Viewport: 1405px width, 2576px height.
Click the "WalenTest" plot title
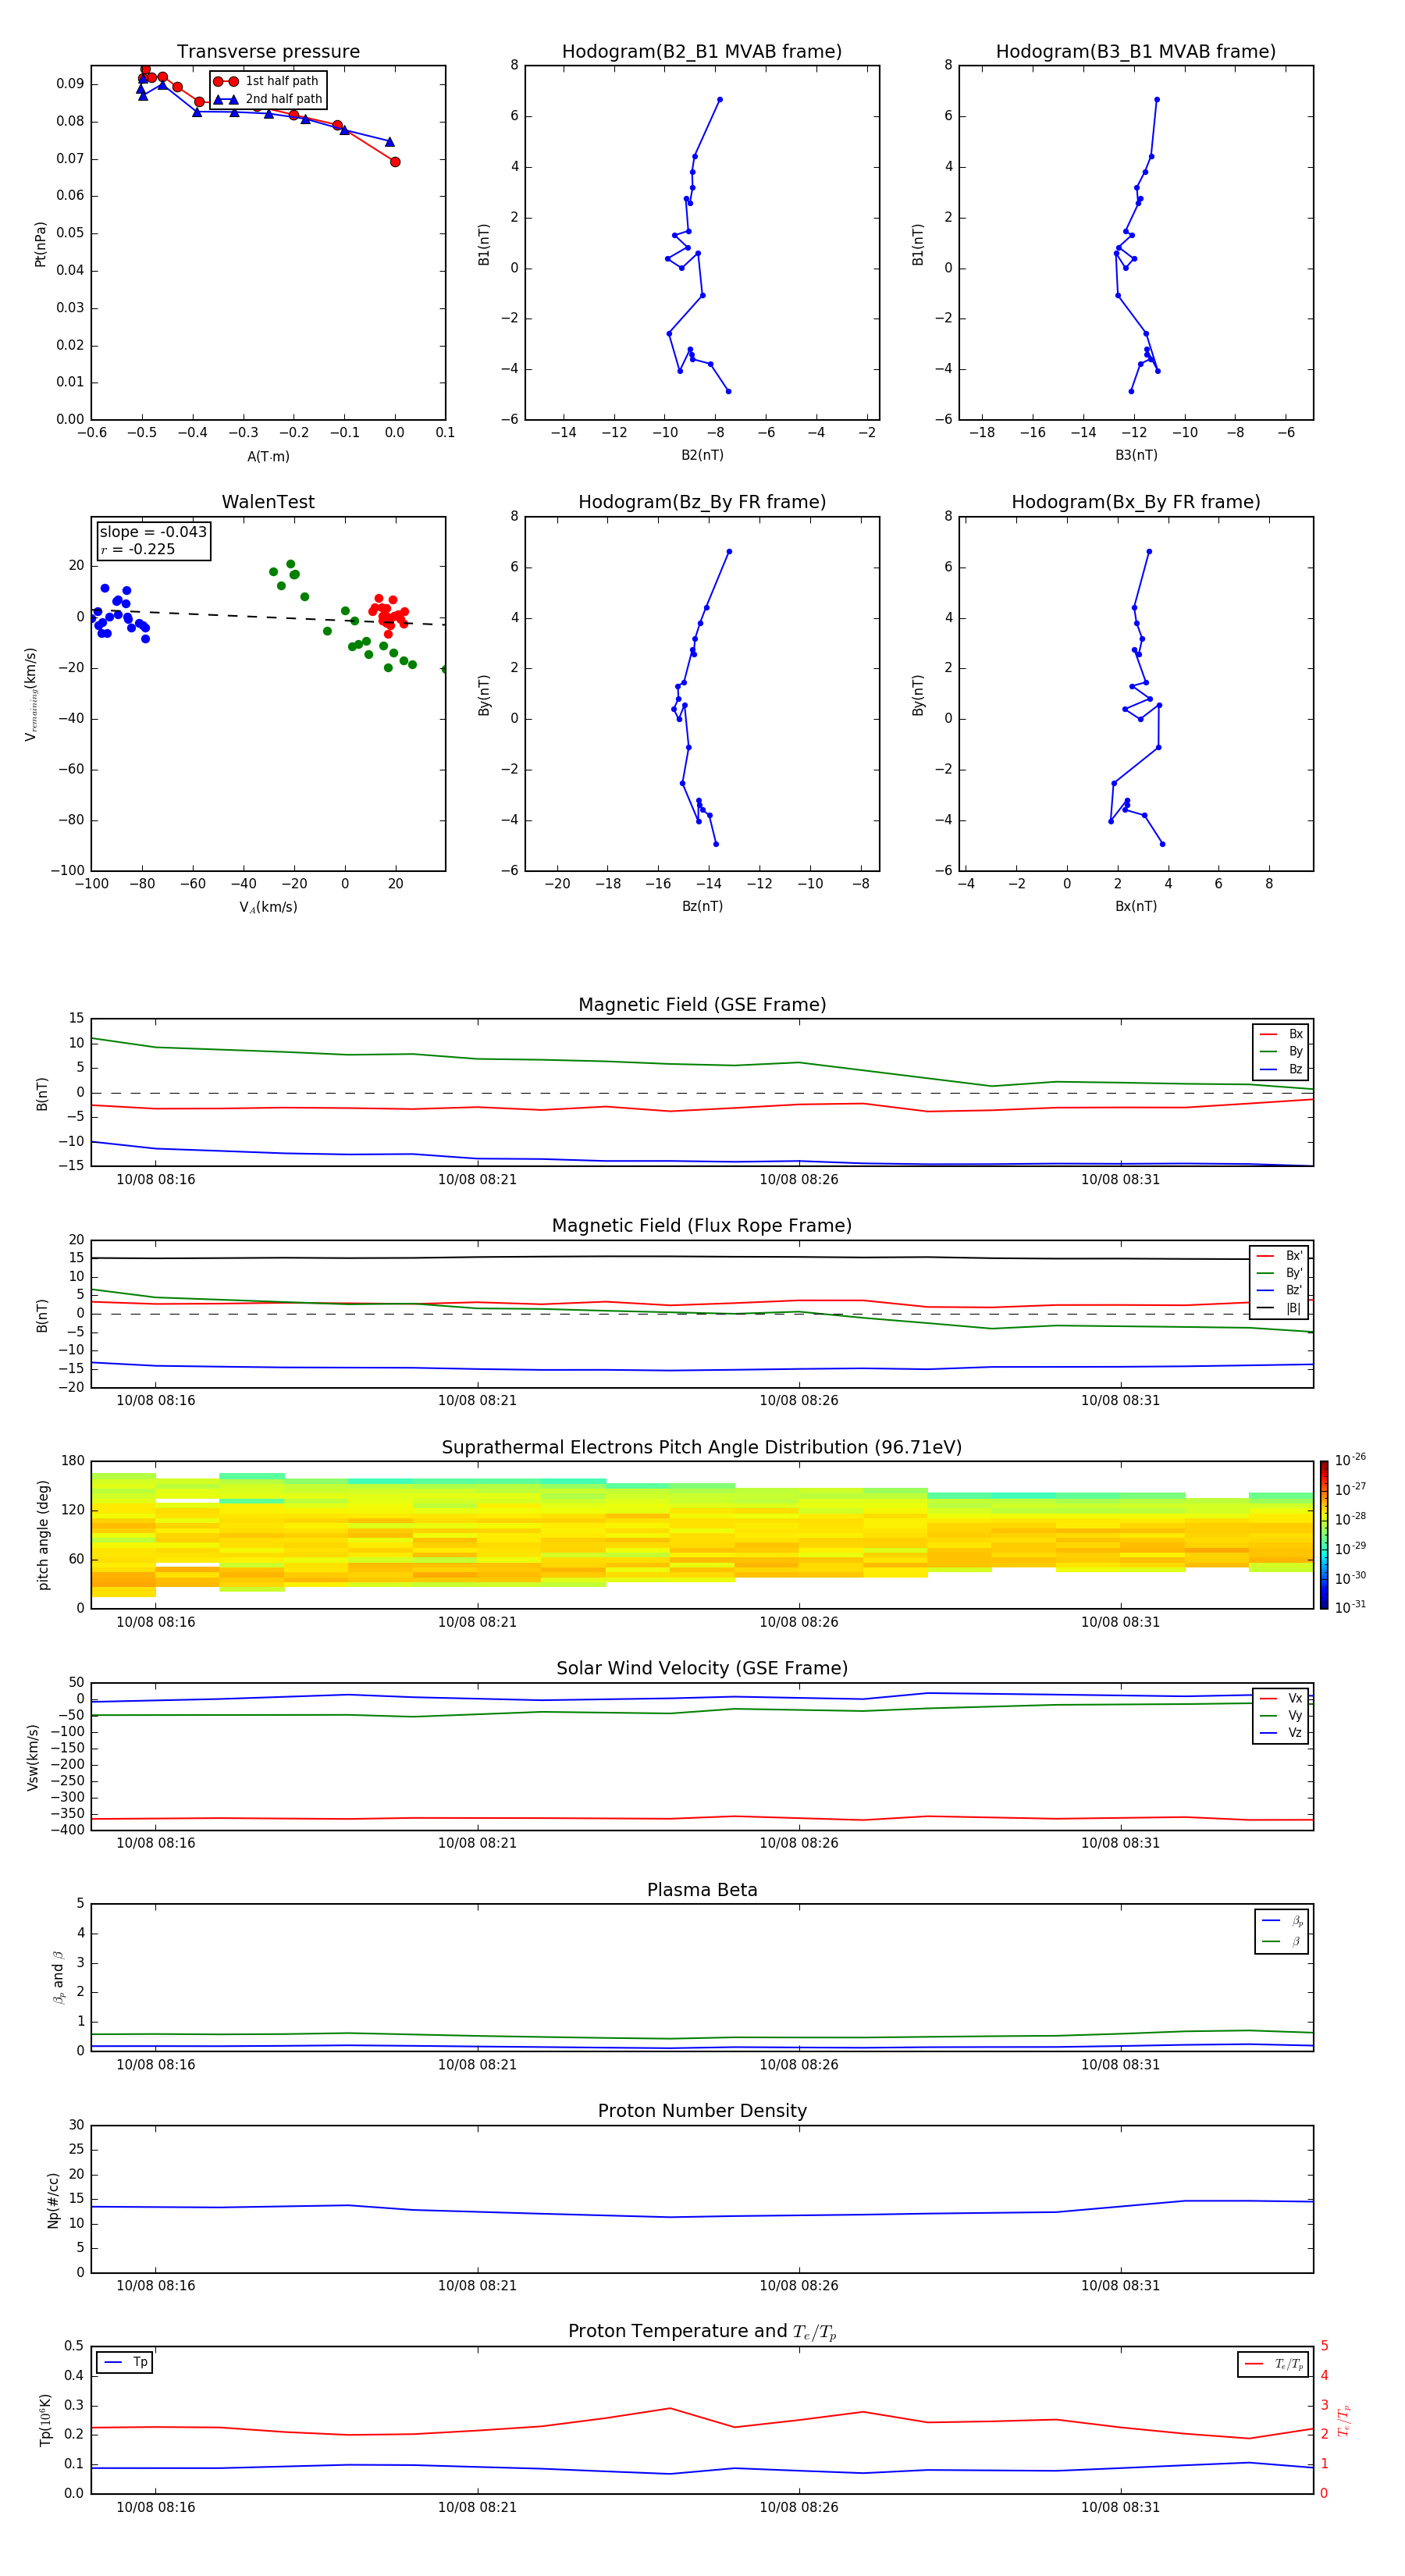(x=268, y=502)
